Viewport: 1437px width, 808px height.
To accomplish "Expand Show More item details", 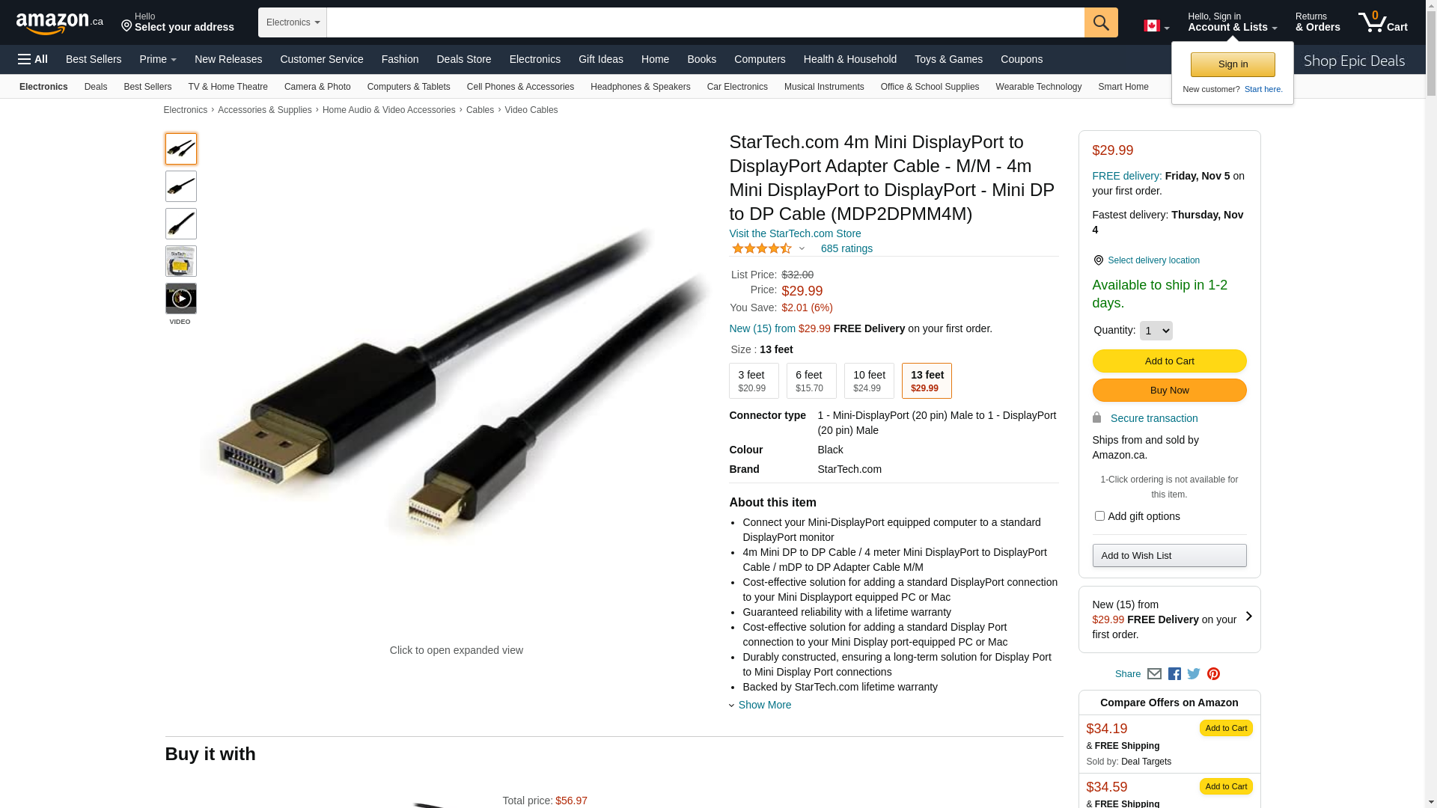I will pyautogui.click(x=764, y=705).
